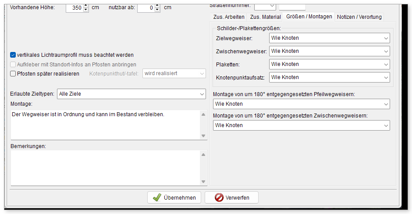The image size is (412, 214).
Task: Open the Zielwegweiser size dropdown
Action: pyautogui.click(x=330, y=38)
